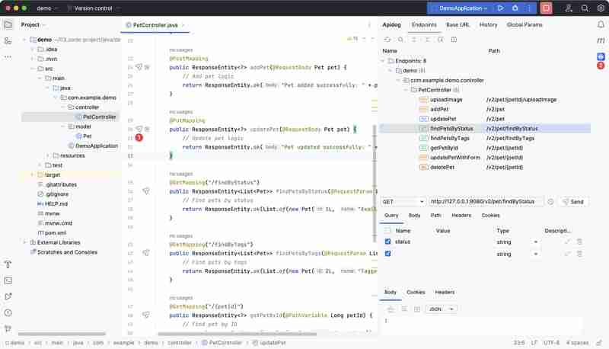Image resolution: width=609 pixels, height=349 pixels.
Task: Switch to the Base URL tab
Action: [x=458, y=25]
